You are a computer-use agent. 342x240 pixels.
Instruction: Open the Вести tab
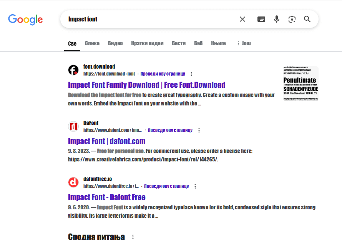pyautogui.click(x=179, y=43)
